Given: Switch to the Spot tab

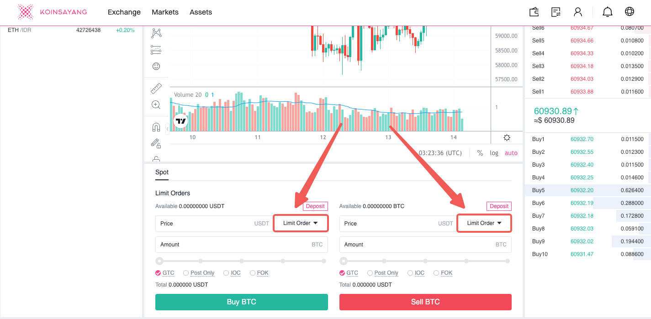Looking at the screenshot, I should click(x=162, y=173).
